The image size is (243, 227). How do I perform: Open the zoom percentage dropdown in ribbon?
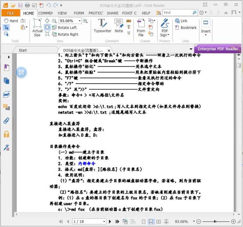click(79, 21)
